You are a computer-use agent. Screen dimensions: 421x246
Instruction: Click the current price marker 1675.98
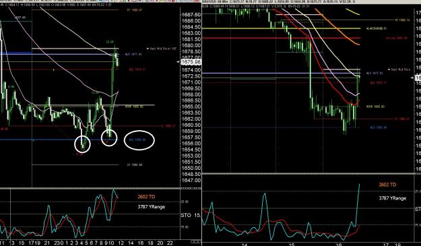[x=191, y=62]
